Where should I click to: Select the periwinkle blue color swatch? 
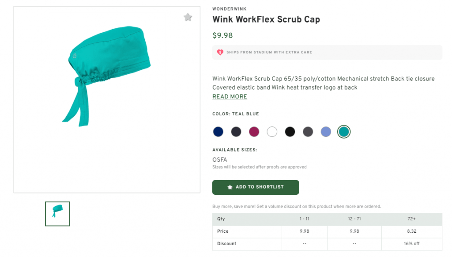pos(326,131)
